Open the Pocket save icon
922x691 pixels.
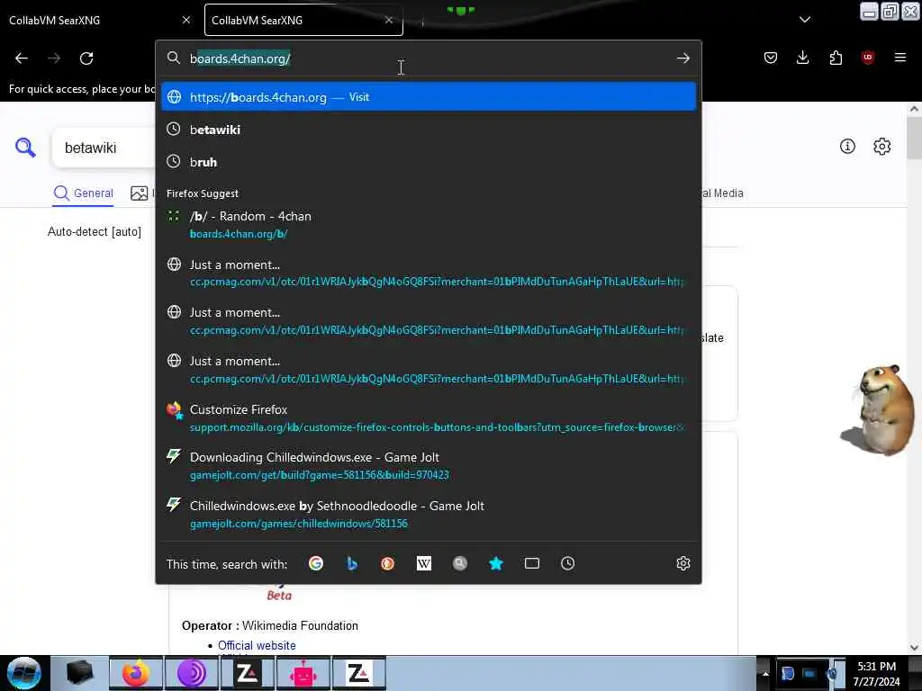pos(771,58)
